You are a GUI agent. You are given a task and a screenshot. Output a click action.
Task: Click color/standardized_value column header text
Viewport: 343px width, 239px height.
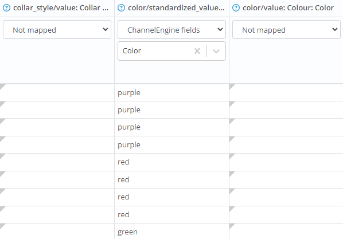click(x=176, y=8)
